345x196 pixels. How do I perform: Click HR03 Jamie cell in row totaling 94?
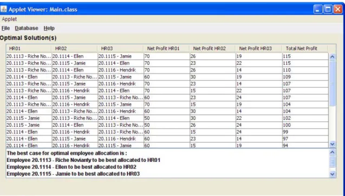pos(121,145)
